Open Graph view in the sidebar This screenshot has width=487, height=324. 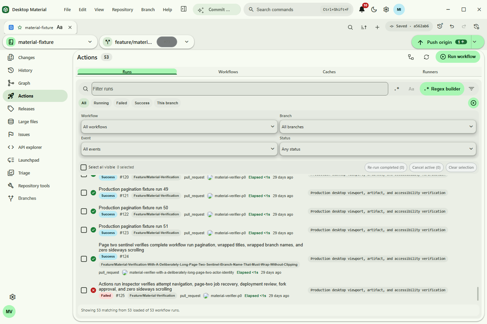click(35, 83)
